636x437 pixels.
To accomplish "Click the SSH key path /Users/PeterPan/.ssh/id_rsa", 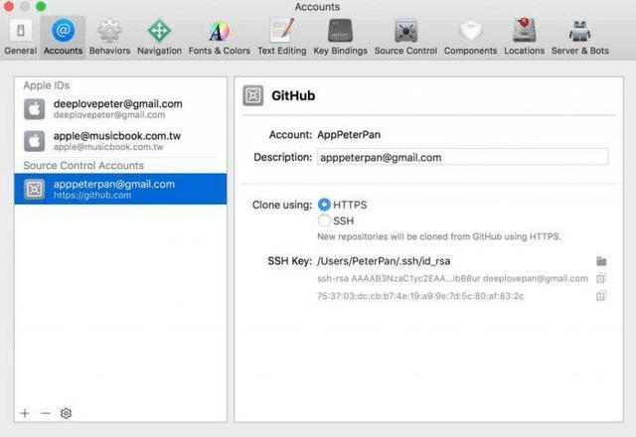I will 384,261.
